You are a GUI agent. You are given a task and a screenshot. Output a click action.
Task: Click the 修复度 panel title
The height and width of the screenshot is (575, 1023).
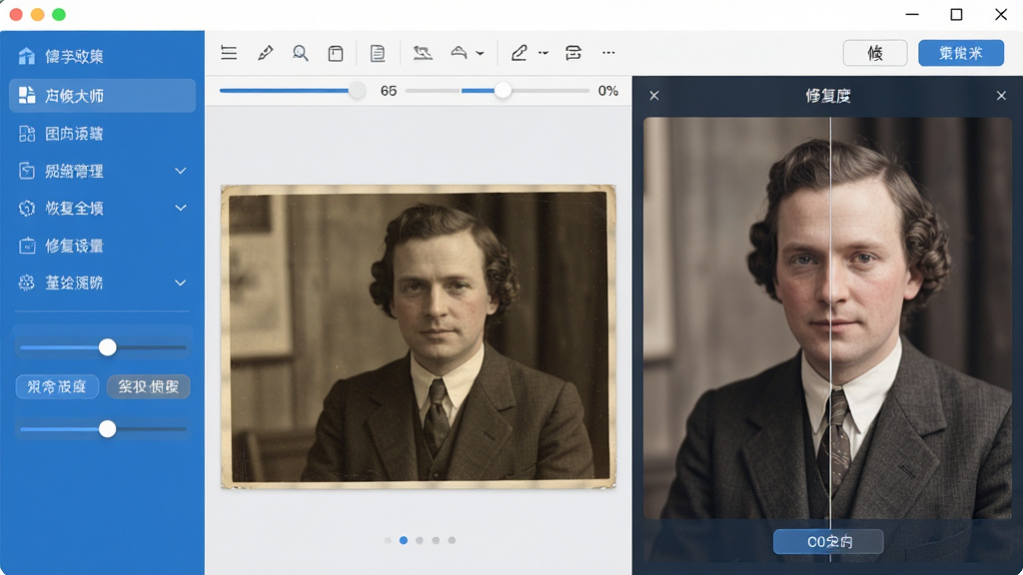(x=828, y=96)
